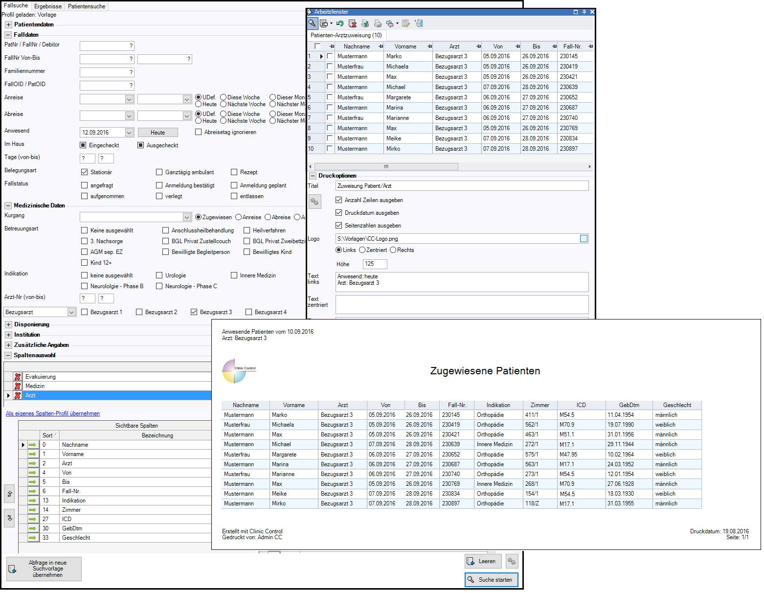Move selected column up with arrow button
Screen dimensions: 764x593
click(x=9, y=494)
